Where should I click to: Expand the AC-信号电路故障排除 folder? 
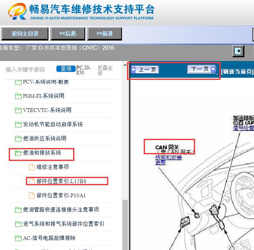49,238
